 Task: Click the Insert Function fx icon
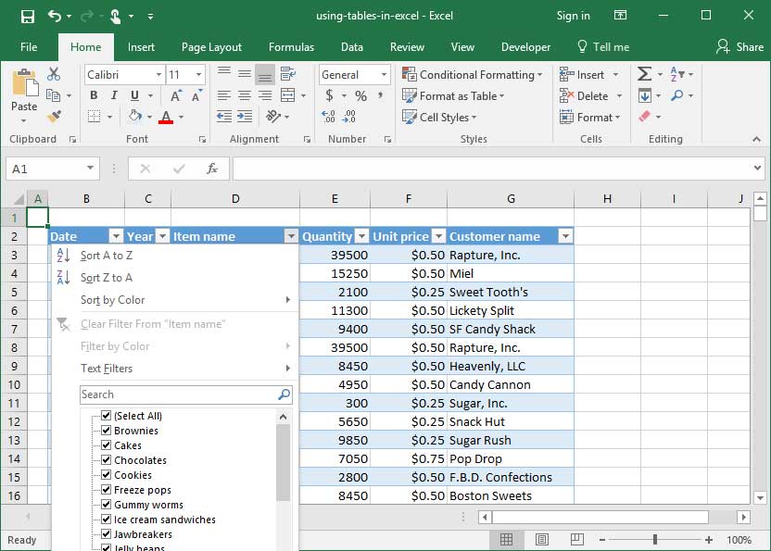212,169
